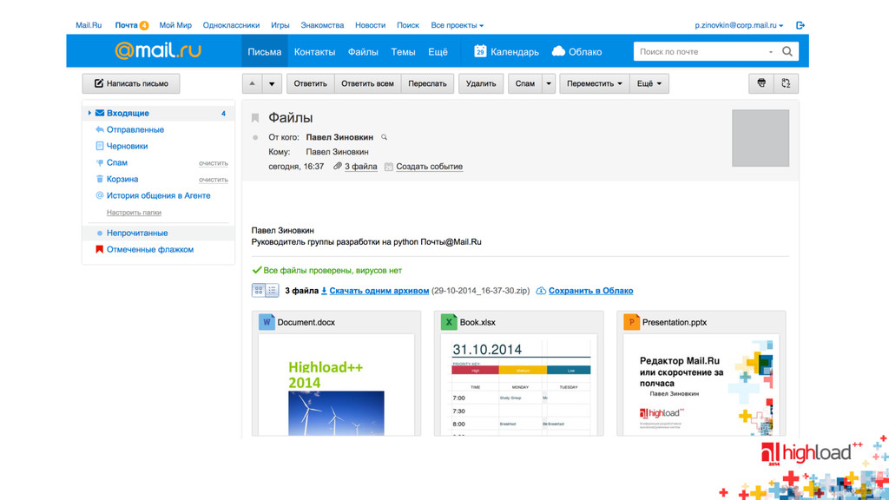Screen dimensions: 889x500
Task: Click the logout icon beside the account email
Action: coord(800,25)
